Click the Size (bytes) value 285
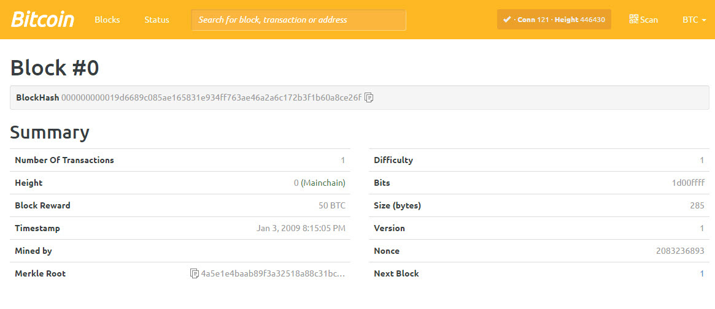Viewport: 715px width, 309px height. [x=697, y=205]
